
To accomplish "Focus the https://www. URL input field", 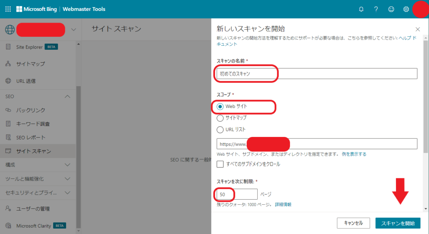I will [x=317, y=144].
